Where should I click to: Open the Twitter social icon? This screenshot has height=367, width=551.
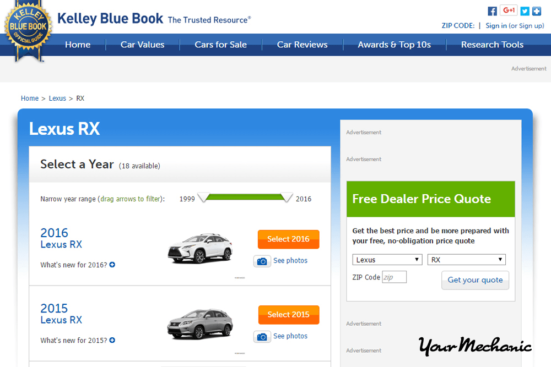point(525,11)
